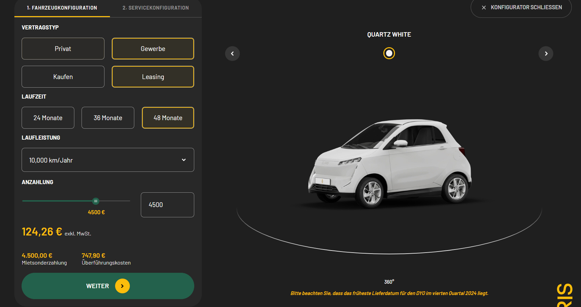
Task: Select Gewerbe contract type
Action: pos(153,49)
